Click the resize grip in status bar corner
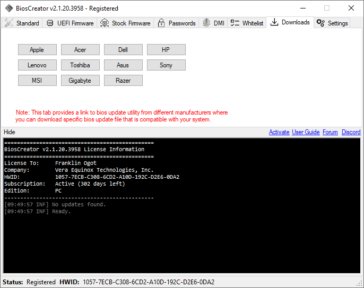This screenshot has width=364, height=288. [359, 283]
